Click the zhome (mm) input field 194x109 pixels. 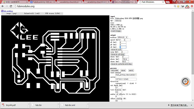pos(125,61)
